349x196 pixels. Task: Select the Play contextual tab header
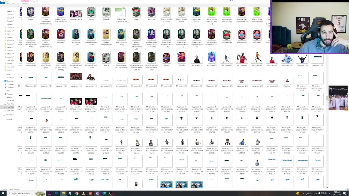point(25,1)
